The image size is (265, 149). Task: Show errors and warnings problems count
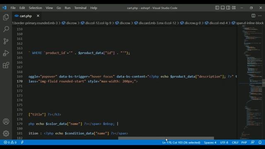click(10, 142)
